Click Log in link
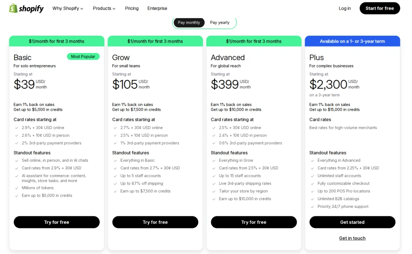This screenshot has height=254, width=412. point(344,8)
